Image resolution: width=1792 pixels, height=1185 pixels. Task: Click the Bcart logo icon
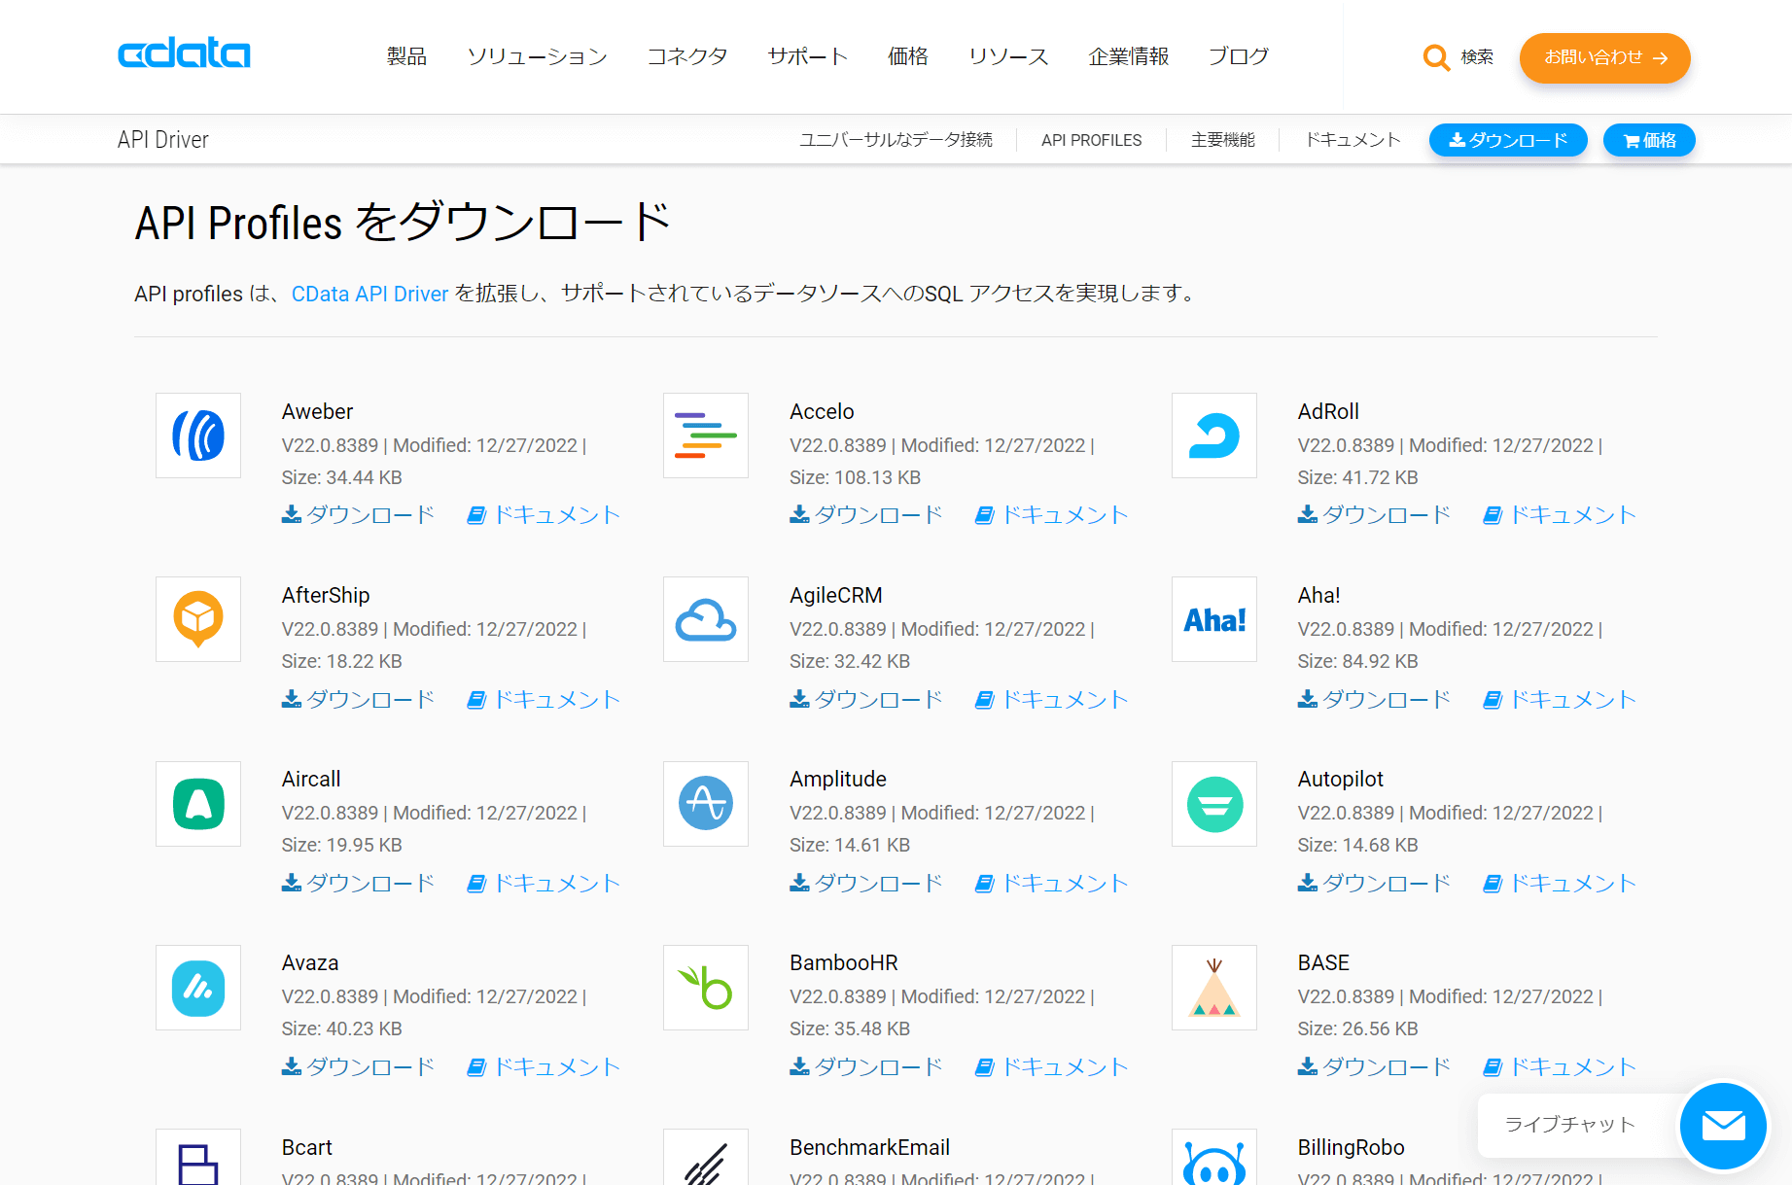pyautogui.click(x=198, y=1158)
